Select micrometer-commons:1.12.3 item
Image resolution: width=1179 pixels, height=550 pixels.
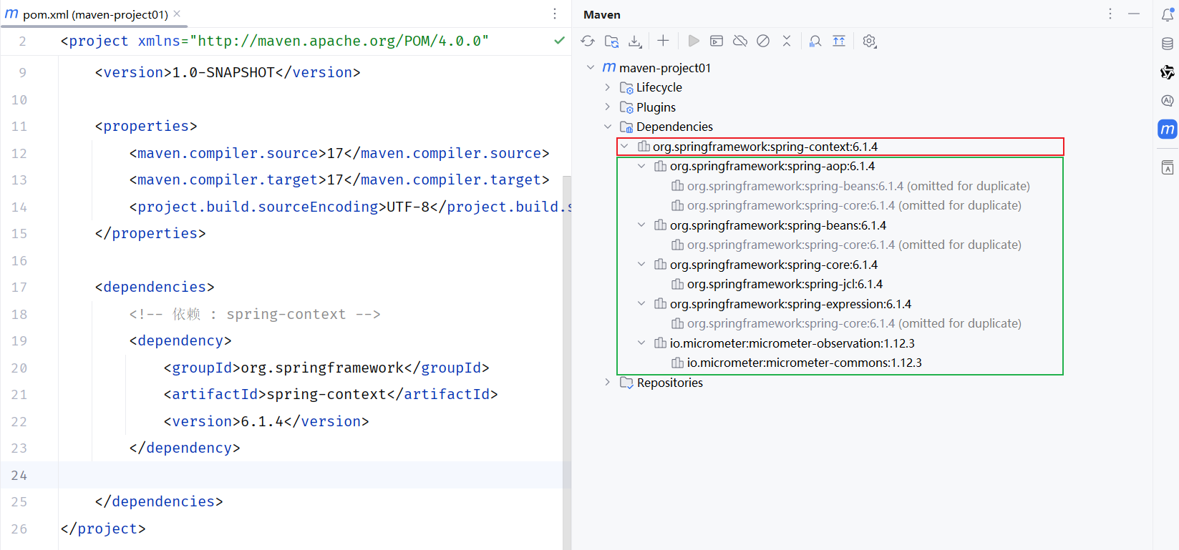pos(804,363)
